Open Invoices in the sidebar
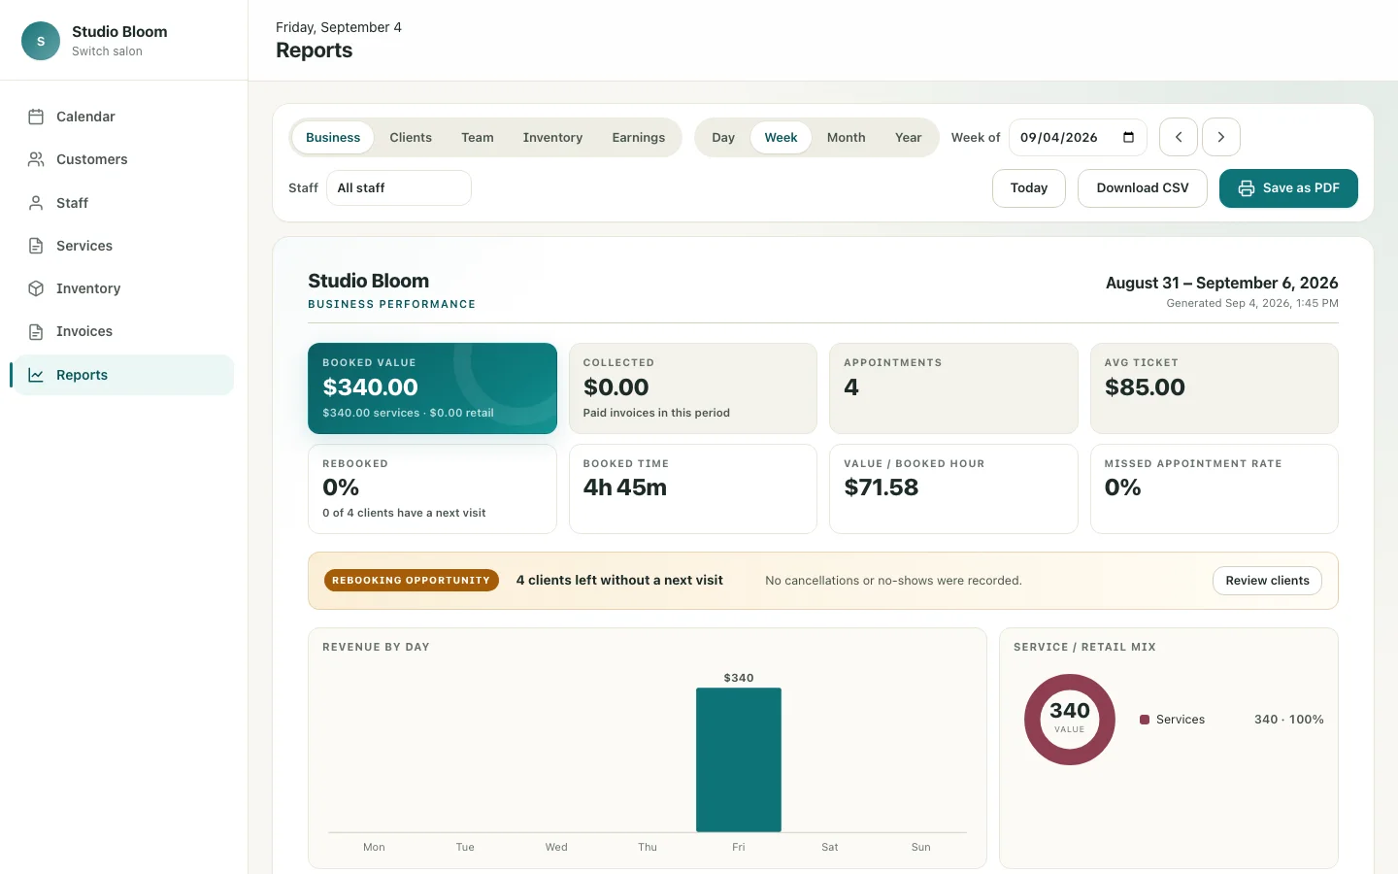The width and height of the screenshot is (1398, 874). point(123,331)
